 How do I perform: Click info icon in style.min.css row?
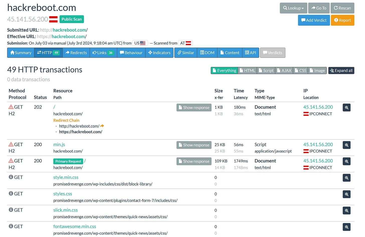click(x=11, y=177)
